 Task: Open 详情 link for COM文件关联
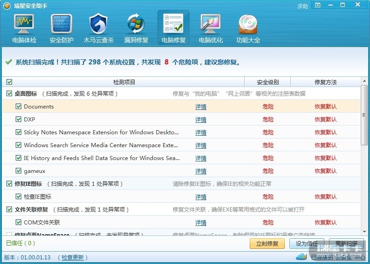click(201, 223)
